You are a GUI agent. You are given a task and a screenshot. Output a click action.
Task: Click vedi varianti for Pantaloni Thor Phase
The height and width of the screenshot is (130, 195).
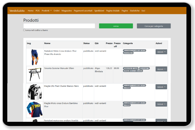pyautogui.click(x=101, y=51)
